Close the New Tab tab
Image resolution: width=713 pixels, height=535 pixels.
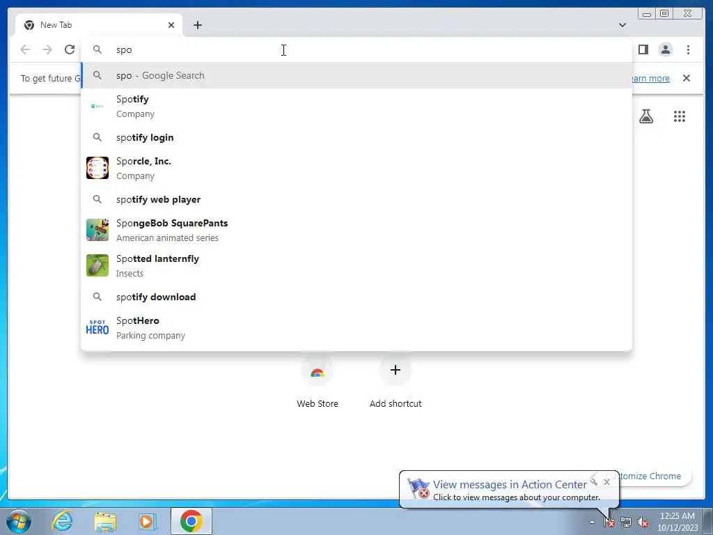click(x=171, y=25)
